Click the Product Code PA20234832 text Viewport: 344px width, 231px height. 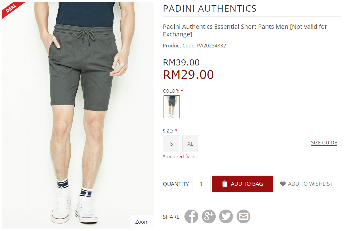194,46
